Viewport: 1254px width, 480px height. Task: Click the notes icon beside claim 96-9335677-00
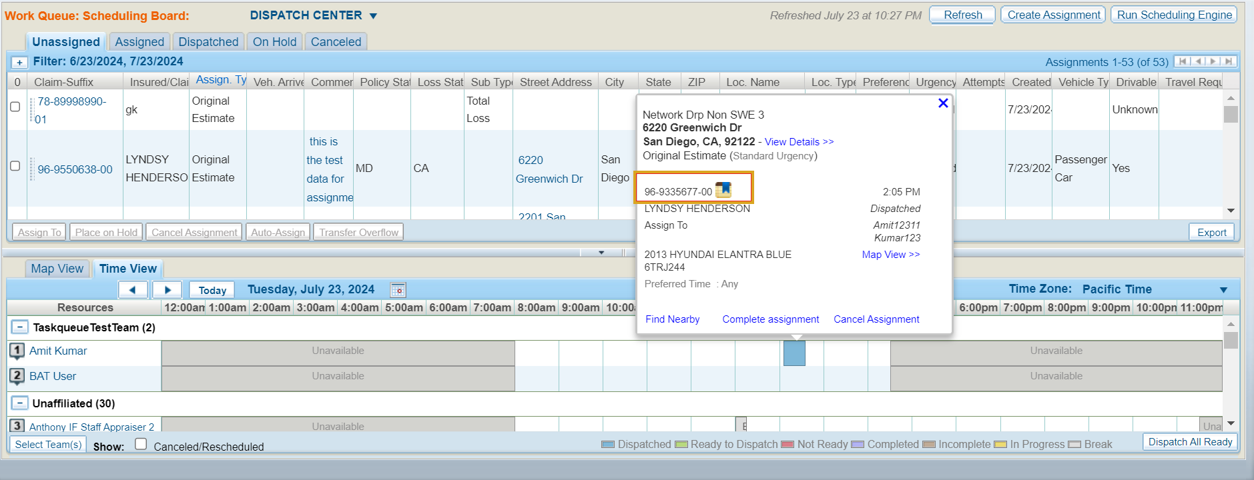click(723, 190)
